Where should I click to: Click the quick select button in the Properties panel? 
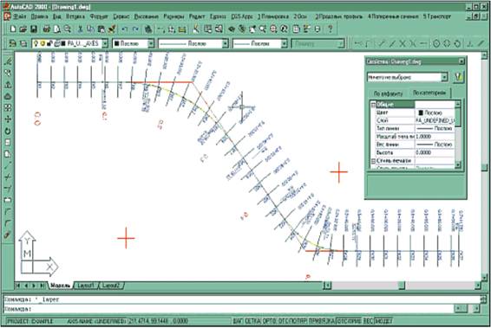point(458,77)
